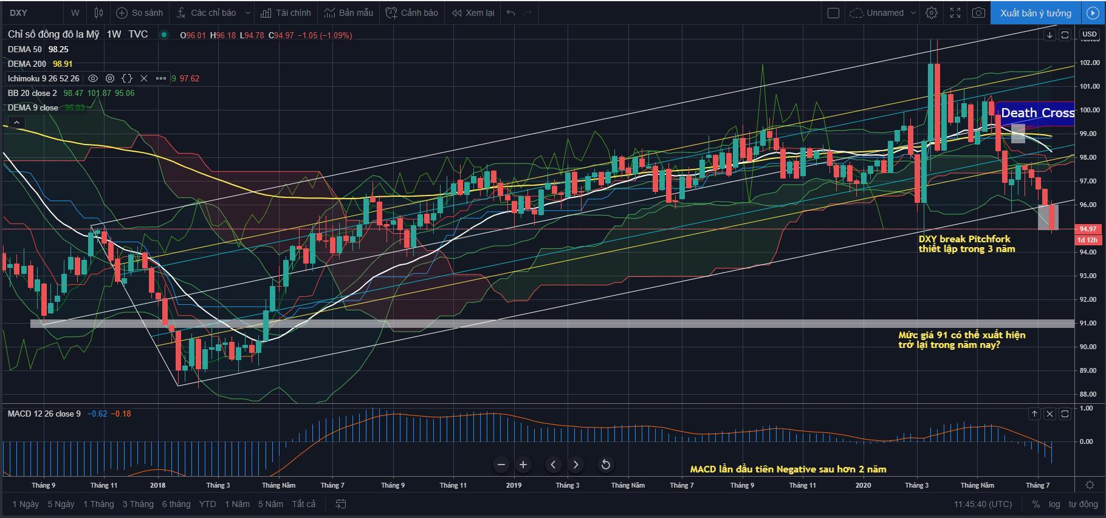Open Ichimoku source code braces icon

click(x=127, y=78)
